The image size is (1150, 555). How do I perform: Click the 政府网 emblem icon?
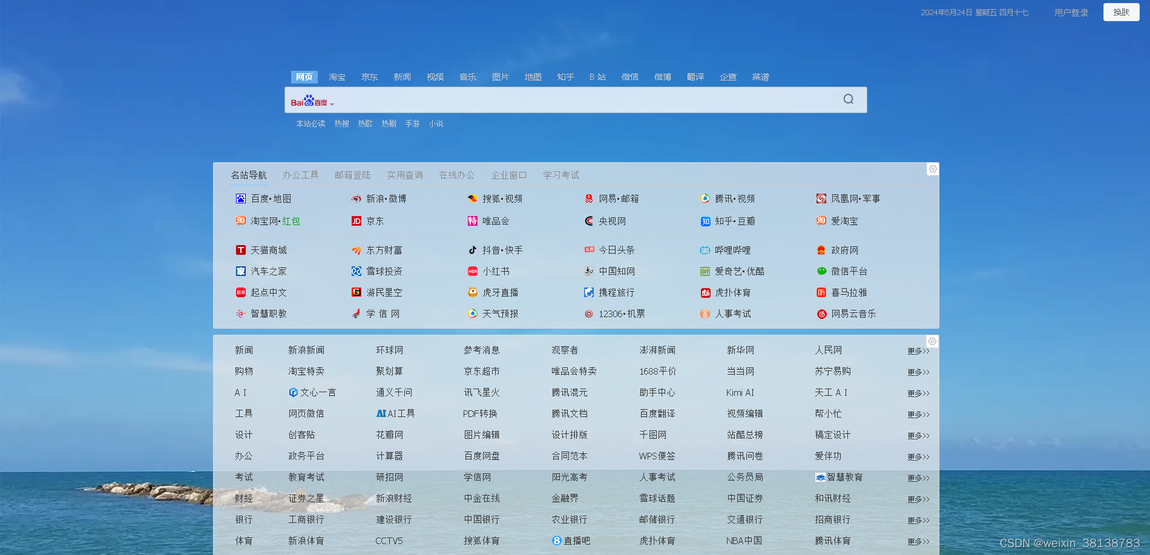821,250
